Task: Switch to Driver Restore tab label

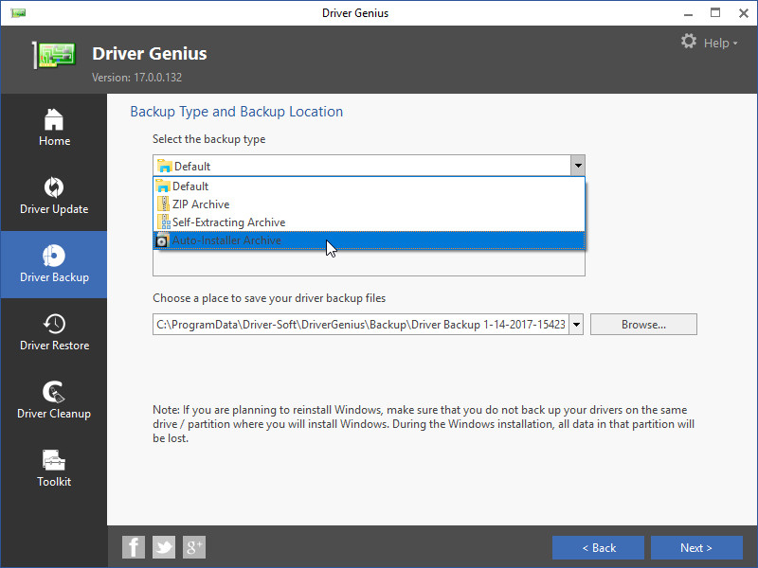Action: pos(55,346)
